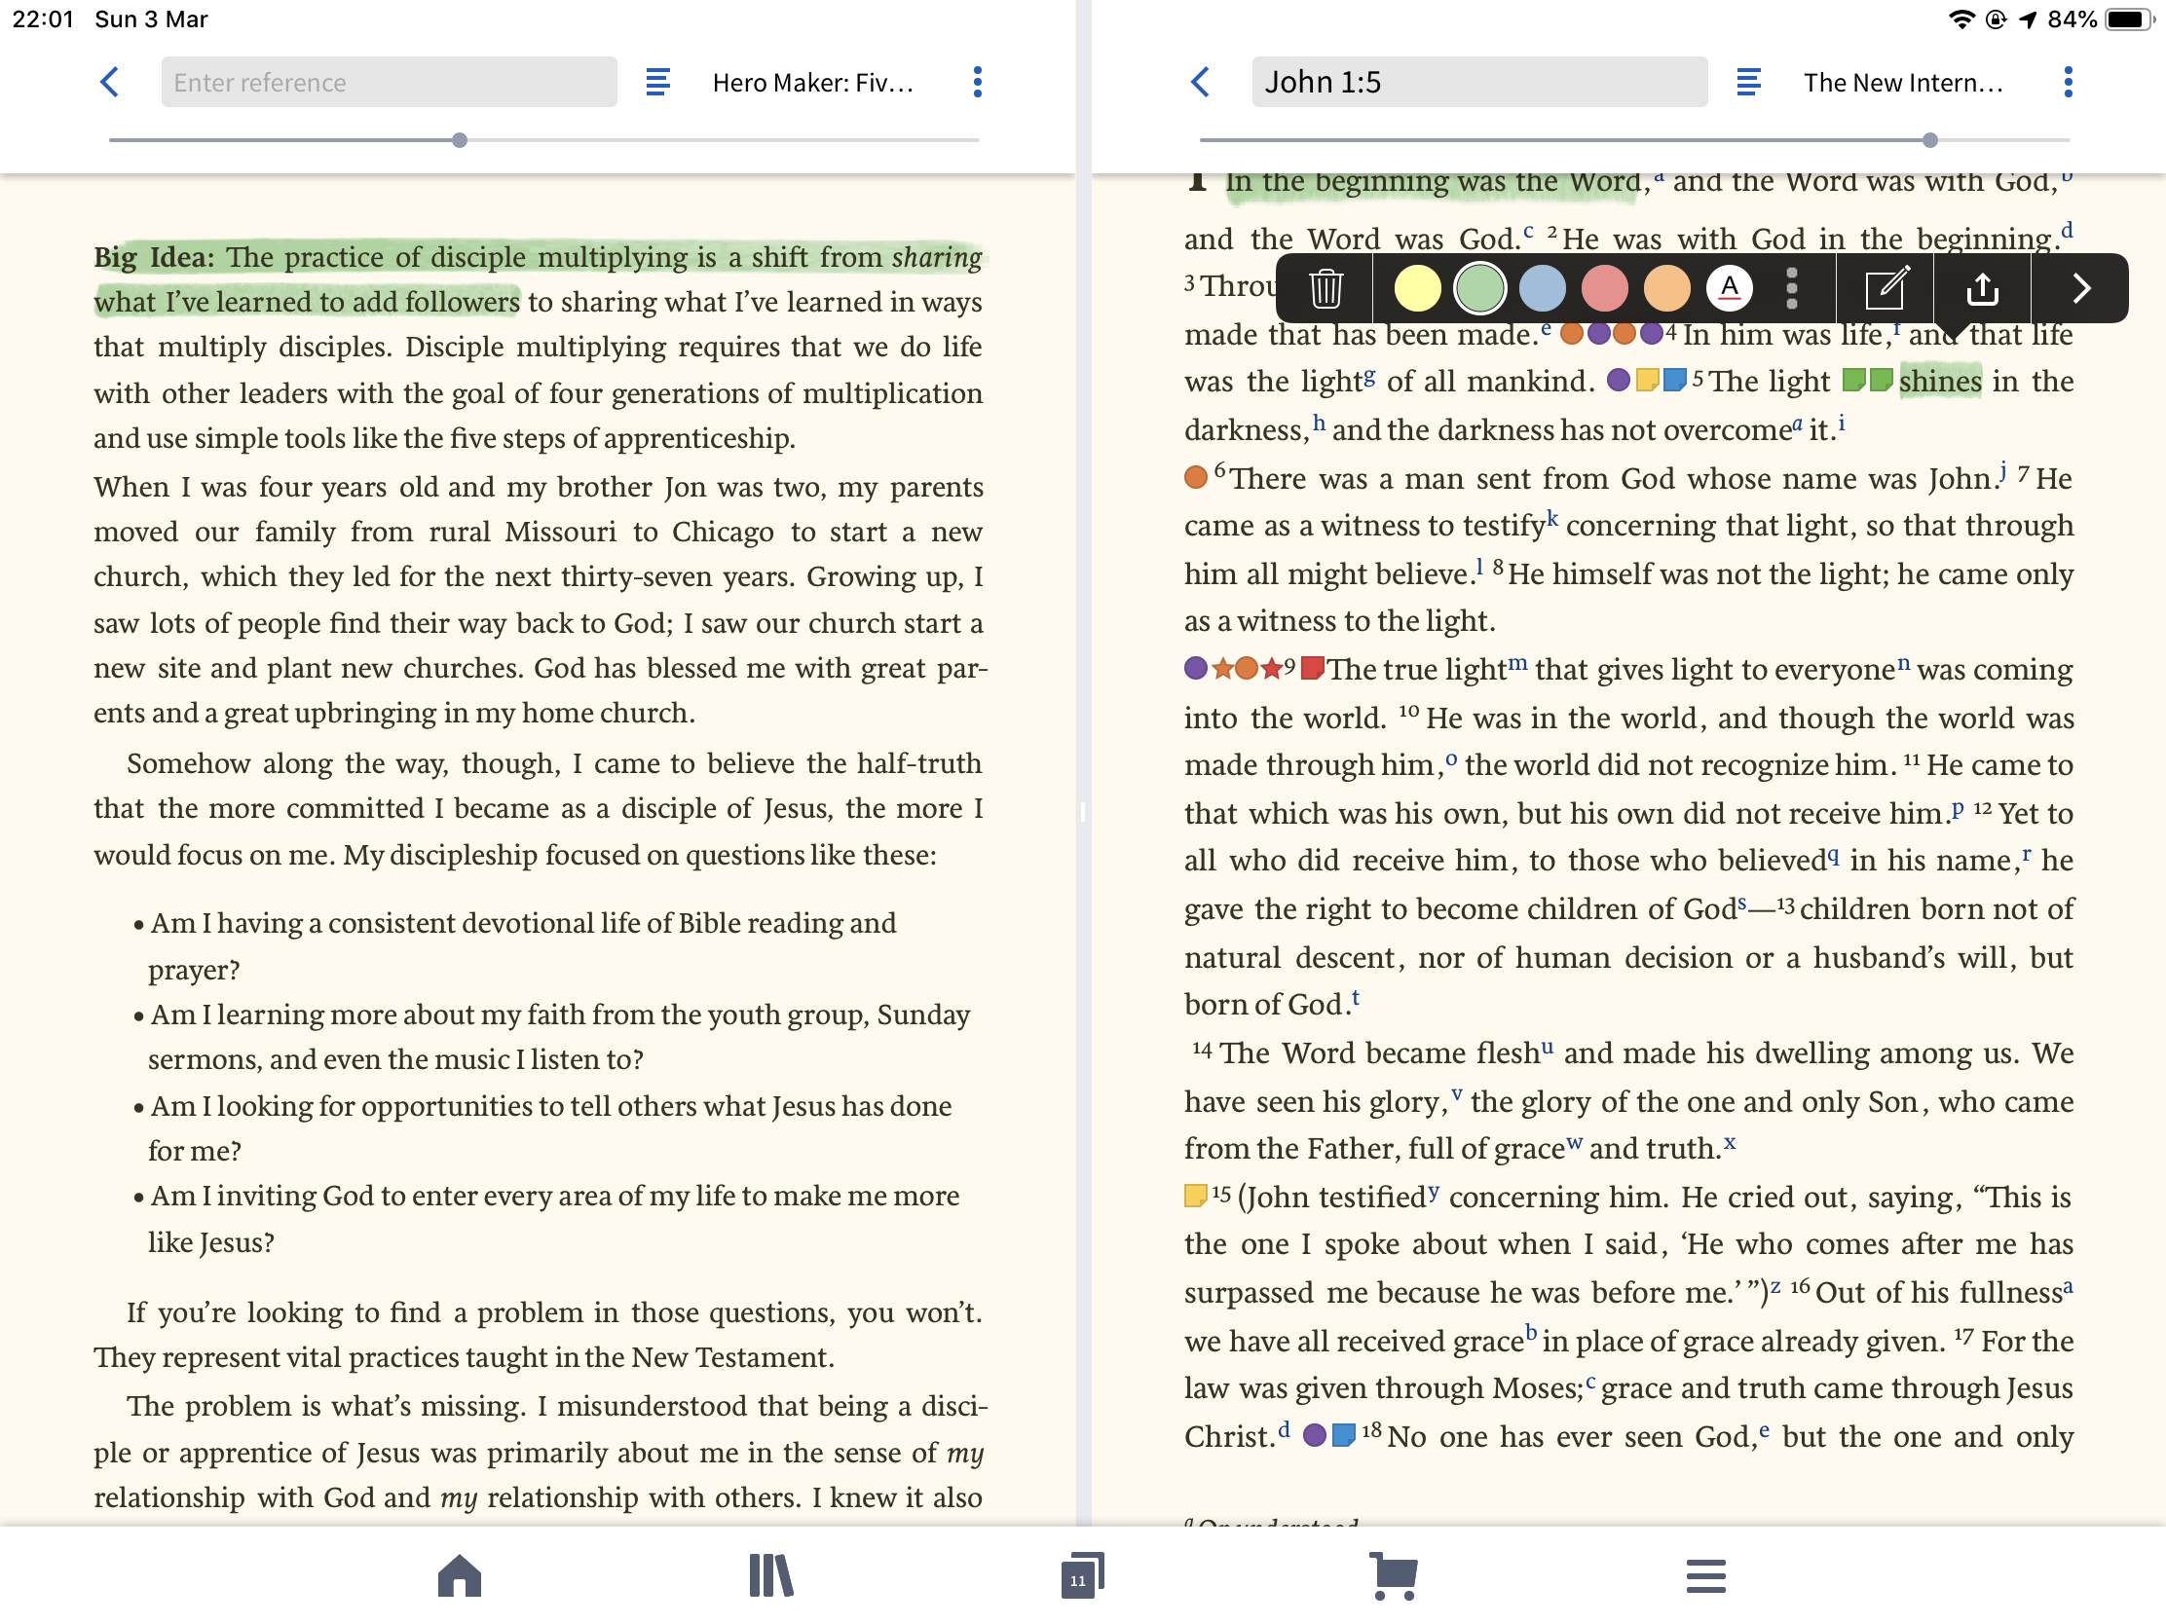Open footnote a after 'overcome'

click(x=1797, y=424)
